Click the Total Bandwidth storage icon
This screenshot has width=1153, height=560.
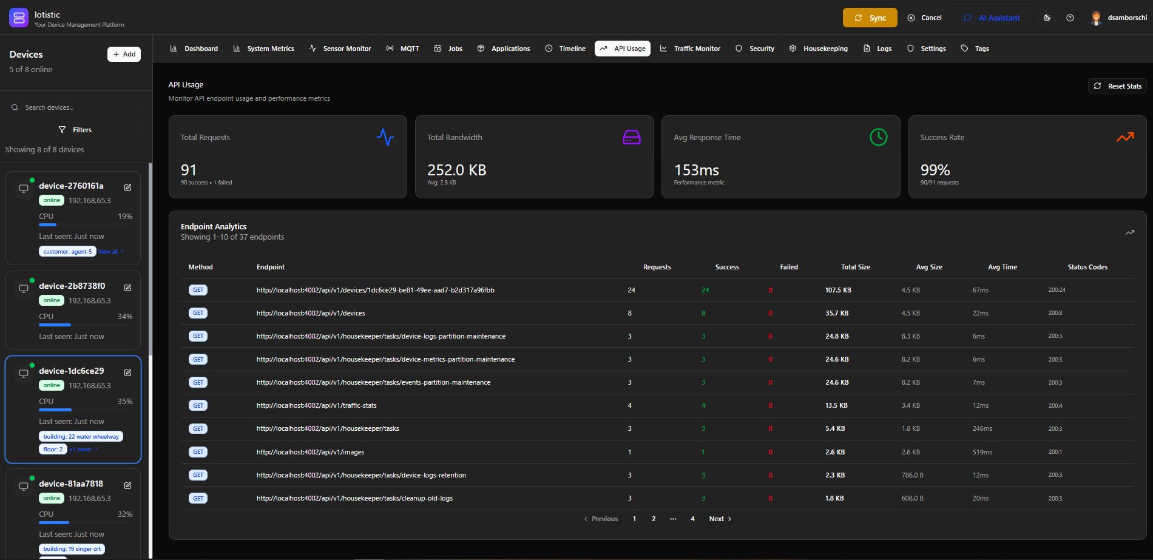tap(631, 137)
